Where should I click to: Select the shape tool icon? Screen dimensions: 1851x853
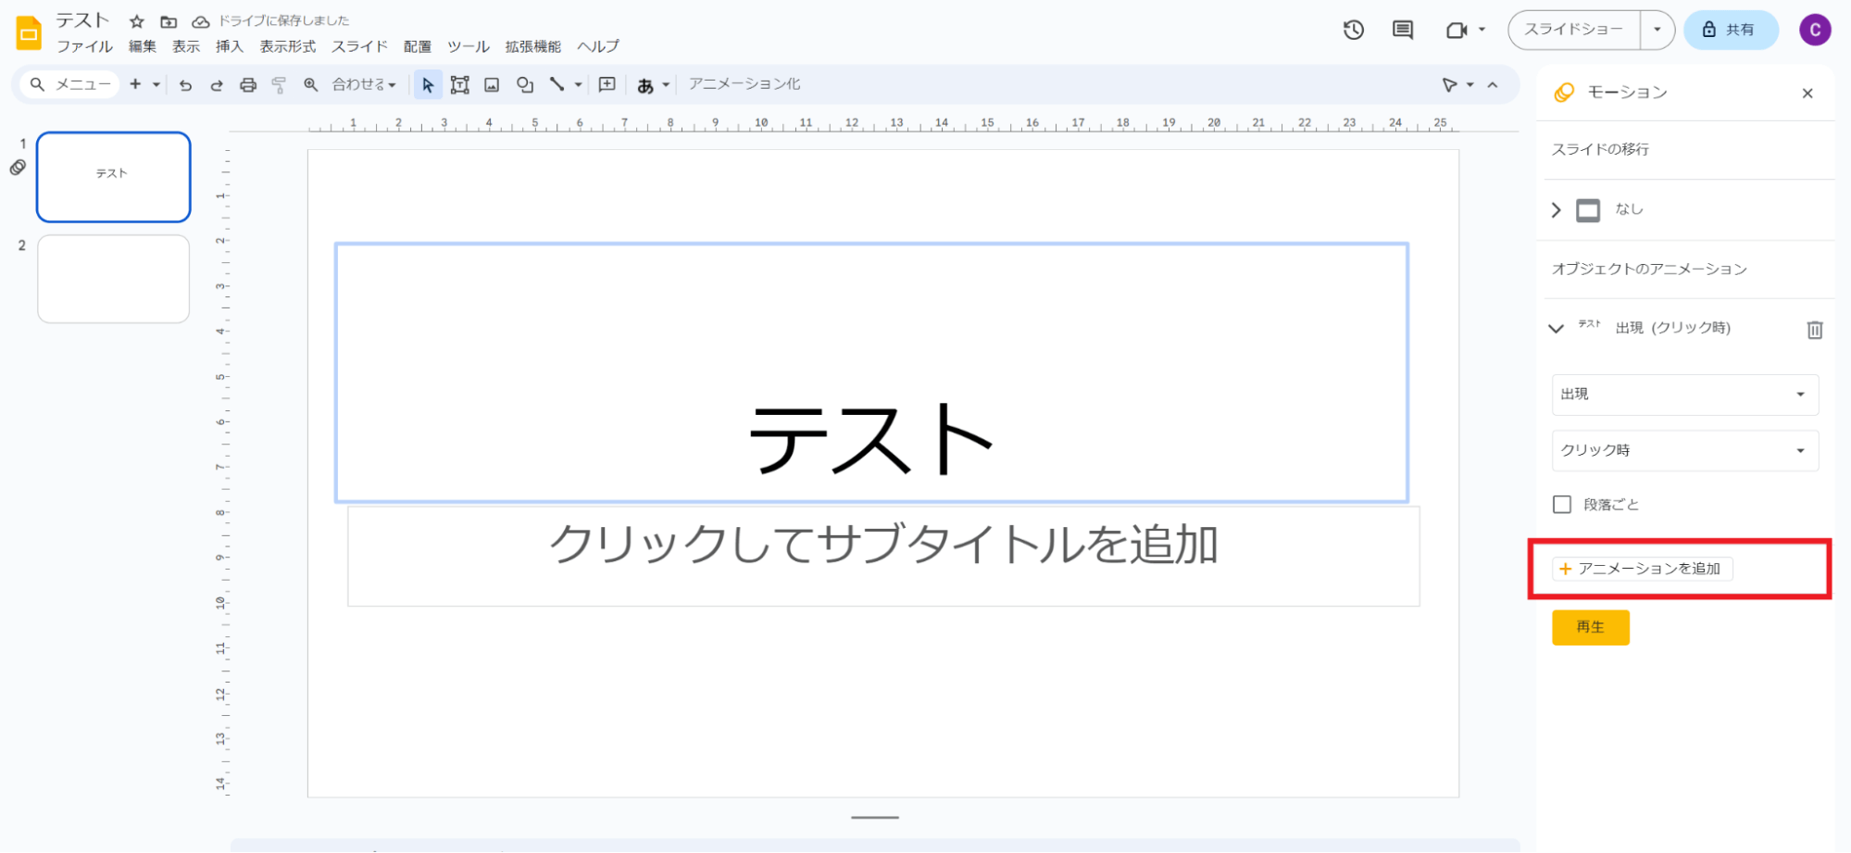[525, 85]
